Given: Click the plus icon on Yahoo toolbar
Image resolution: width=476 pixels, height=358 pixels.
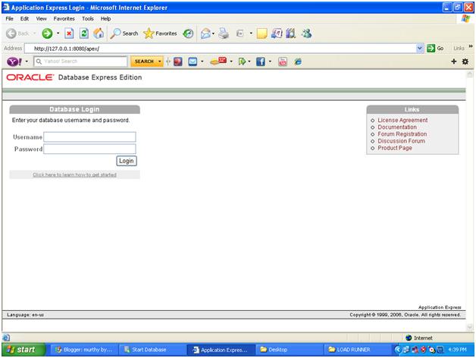Looking at the screenshot, I should click(454, 61).
